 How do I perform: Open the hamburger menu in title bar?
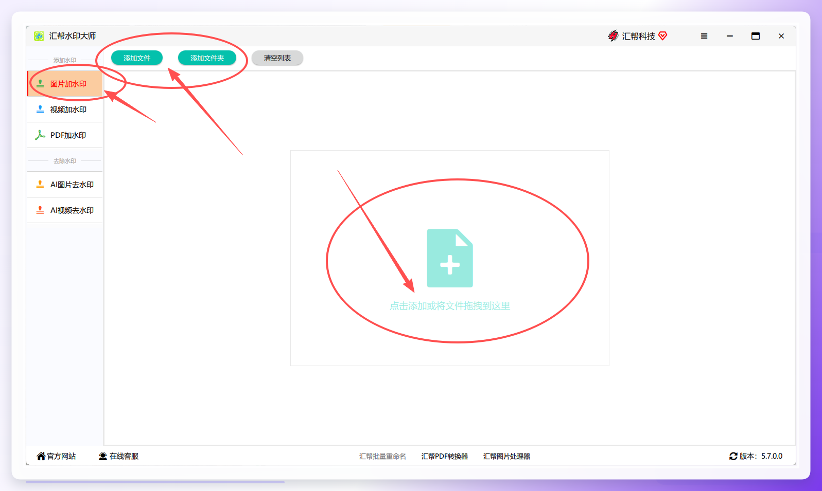(704, 36)
